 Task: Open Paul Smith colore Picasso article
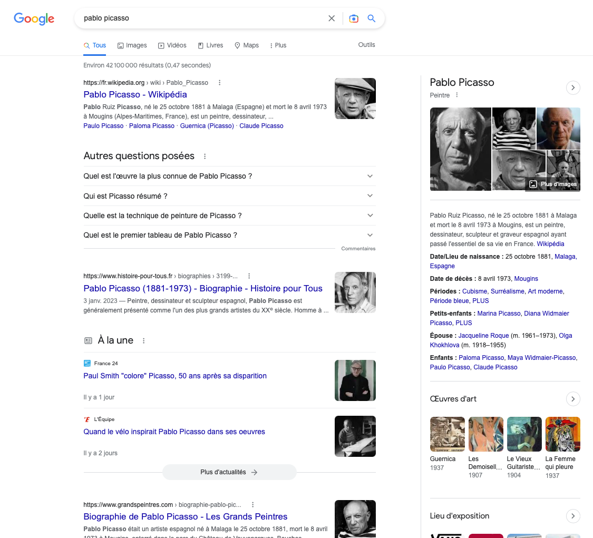(174, 376)
